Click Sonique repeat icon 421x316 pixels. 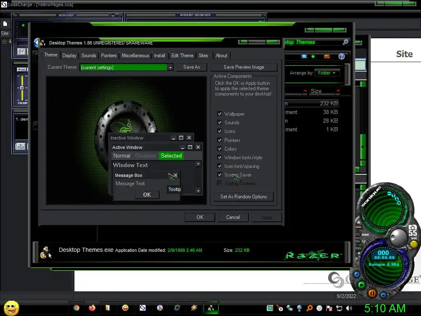tap(364, 241)
